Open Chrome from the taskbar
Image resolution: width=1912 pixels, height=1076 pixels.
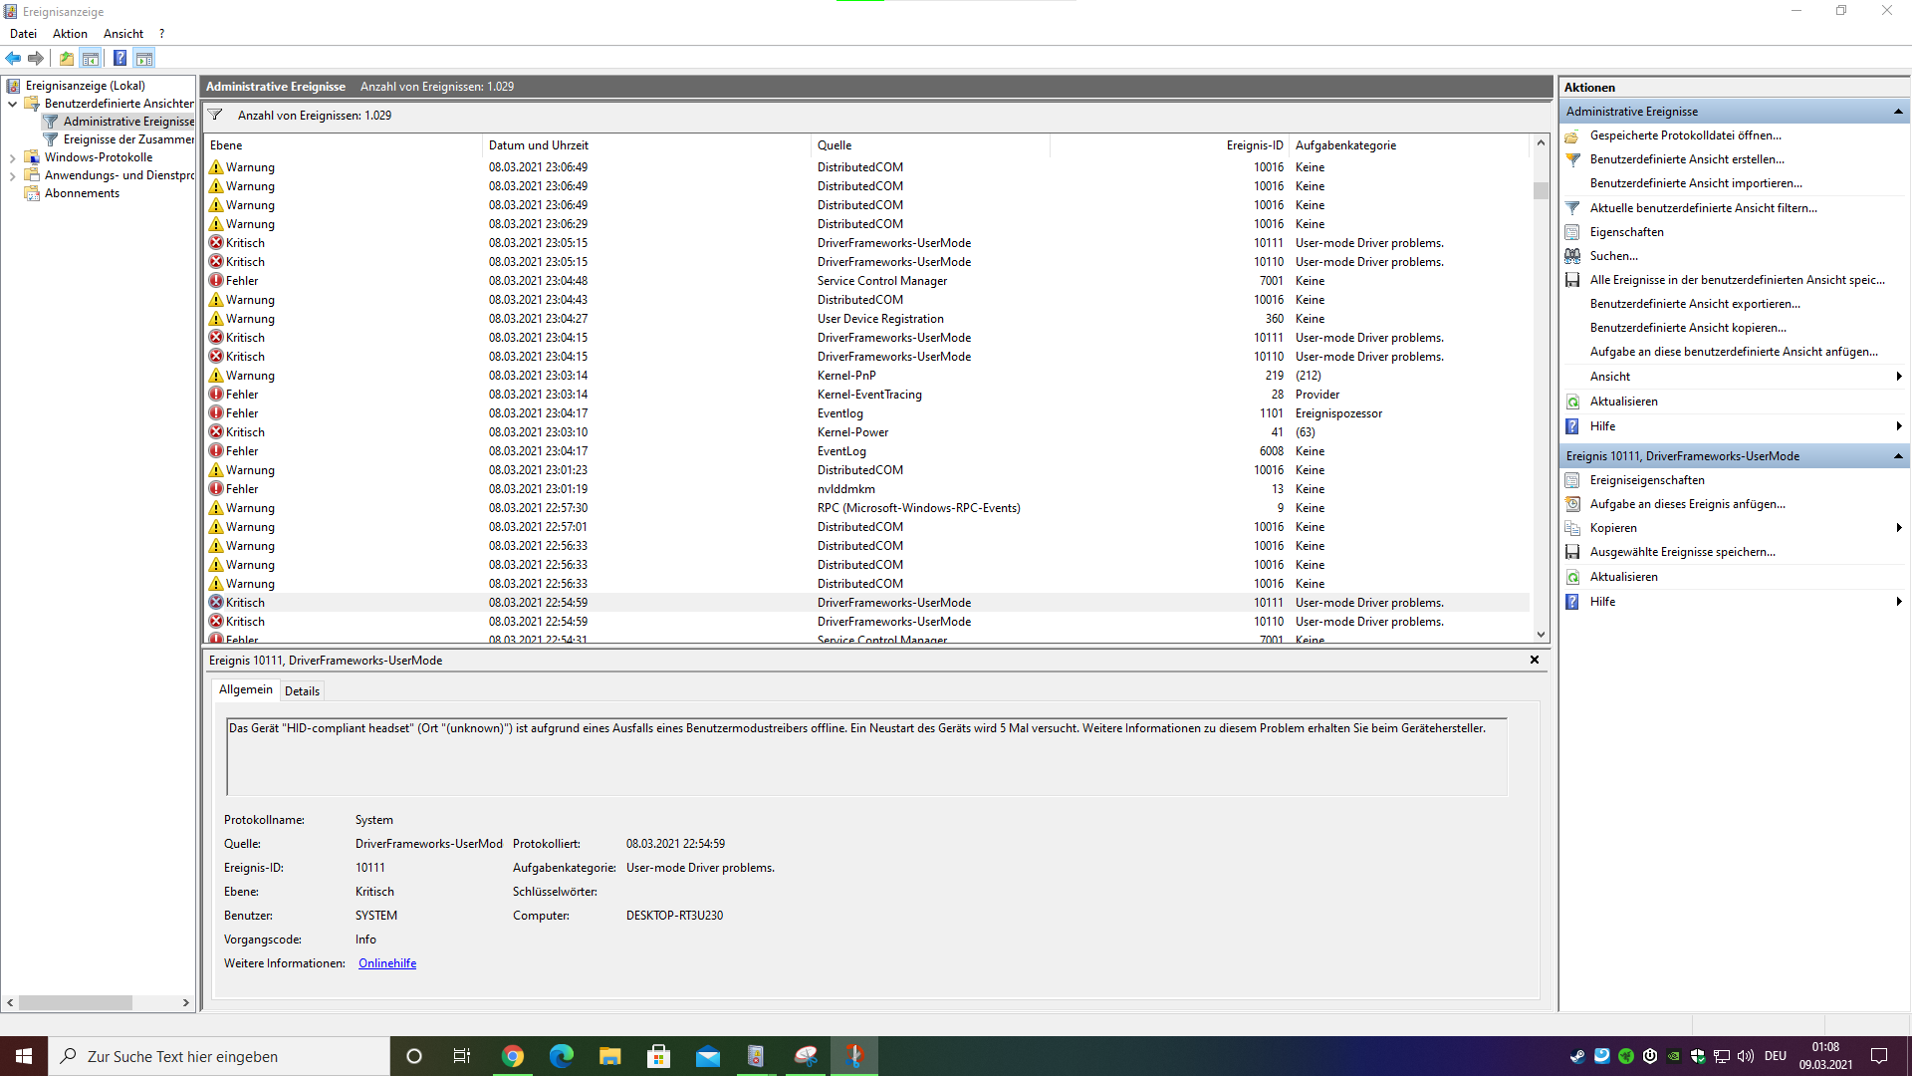click(513, 1056)
